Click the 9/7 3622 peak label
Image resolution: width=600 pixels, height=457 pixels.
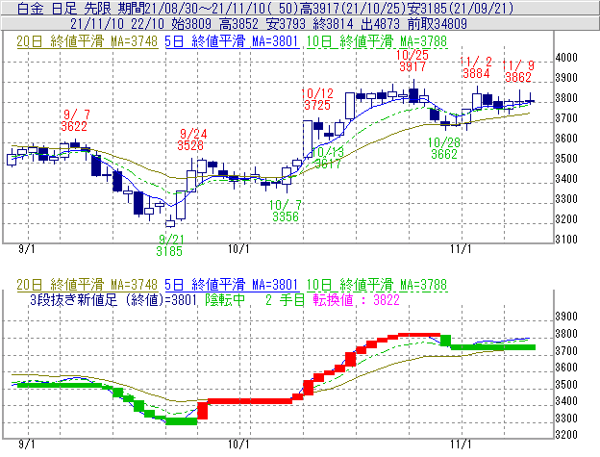click(x=75, y=120)
